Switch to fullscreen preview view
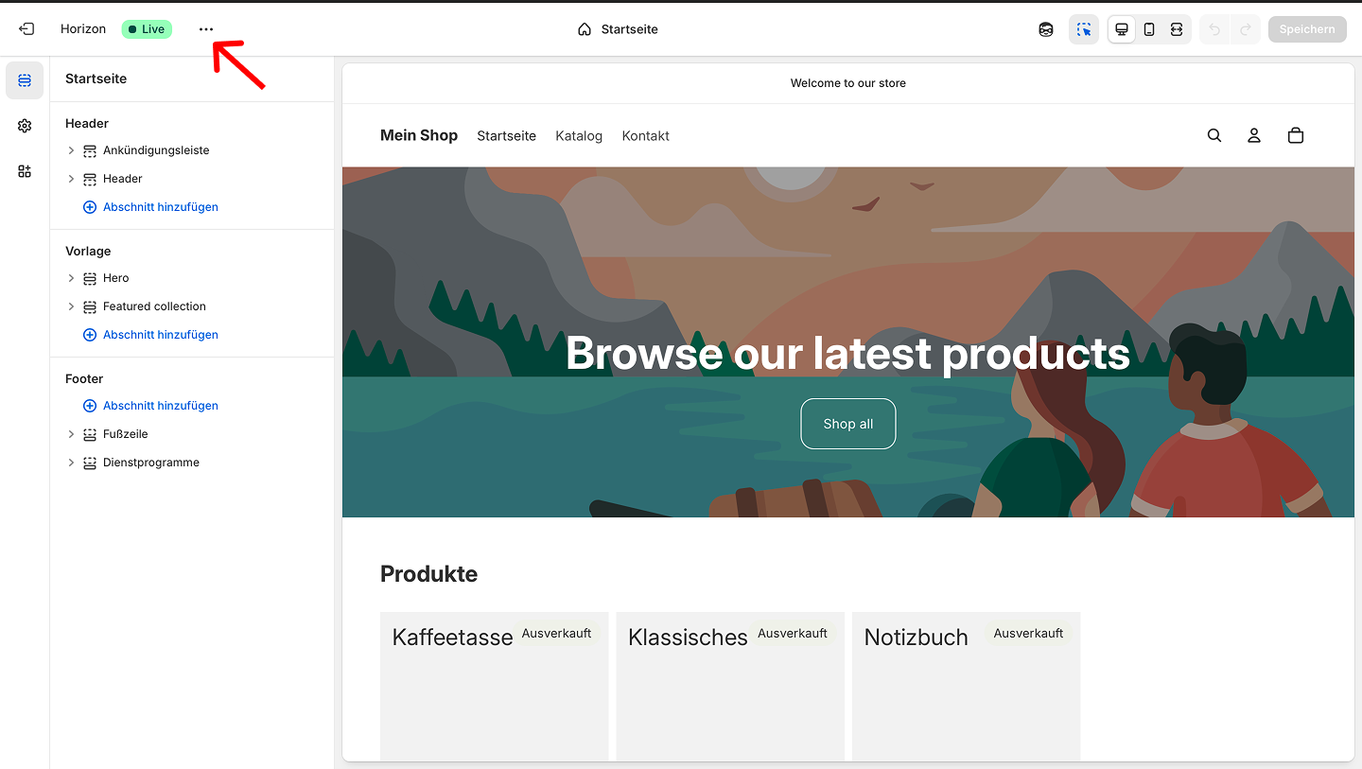This screenshot has height=769, width=1362. (1177, 29)
